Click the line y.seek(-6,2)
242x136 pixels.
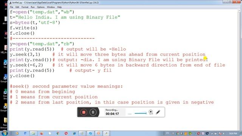click(x=118, y=65)
